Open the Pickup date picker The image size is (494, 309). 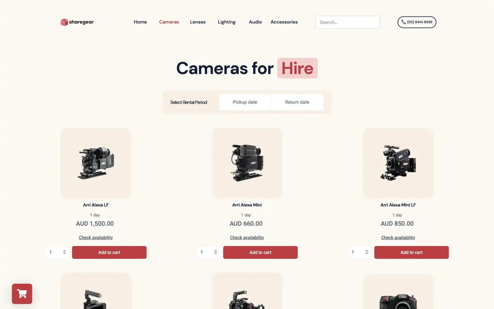pyautogui.click(x=245, y=102)
